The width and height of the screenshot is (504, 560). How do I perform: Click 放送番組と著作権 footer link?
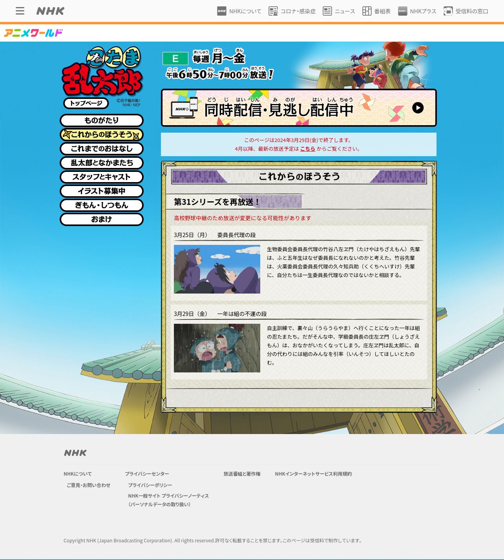(x=242, y=474)
